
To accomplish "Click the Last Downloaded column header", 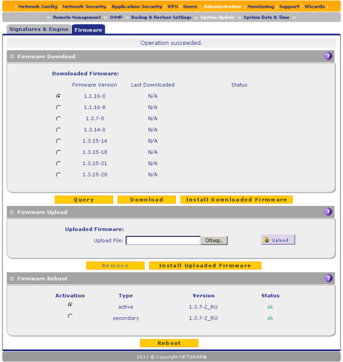I will click(153, 85).
